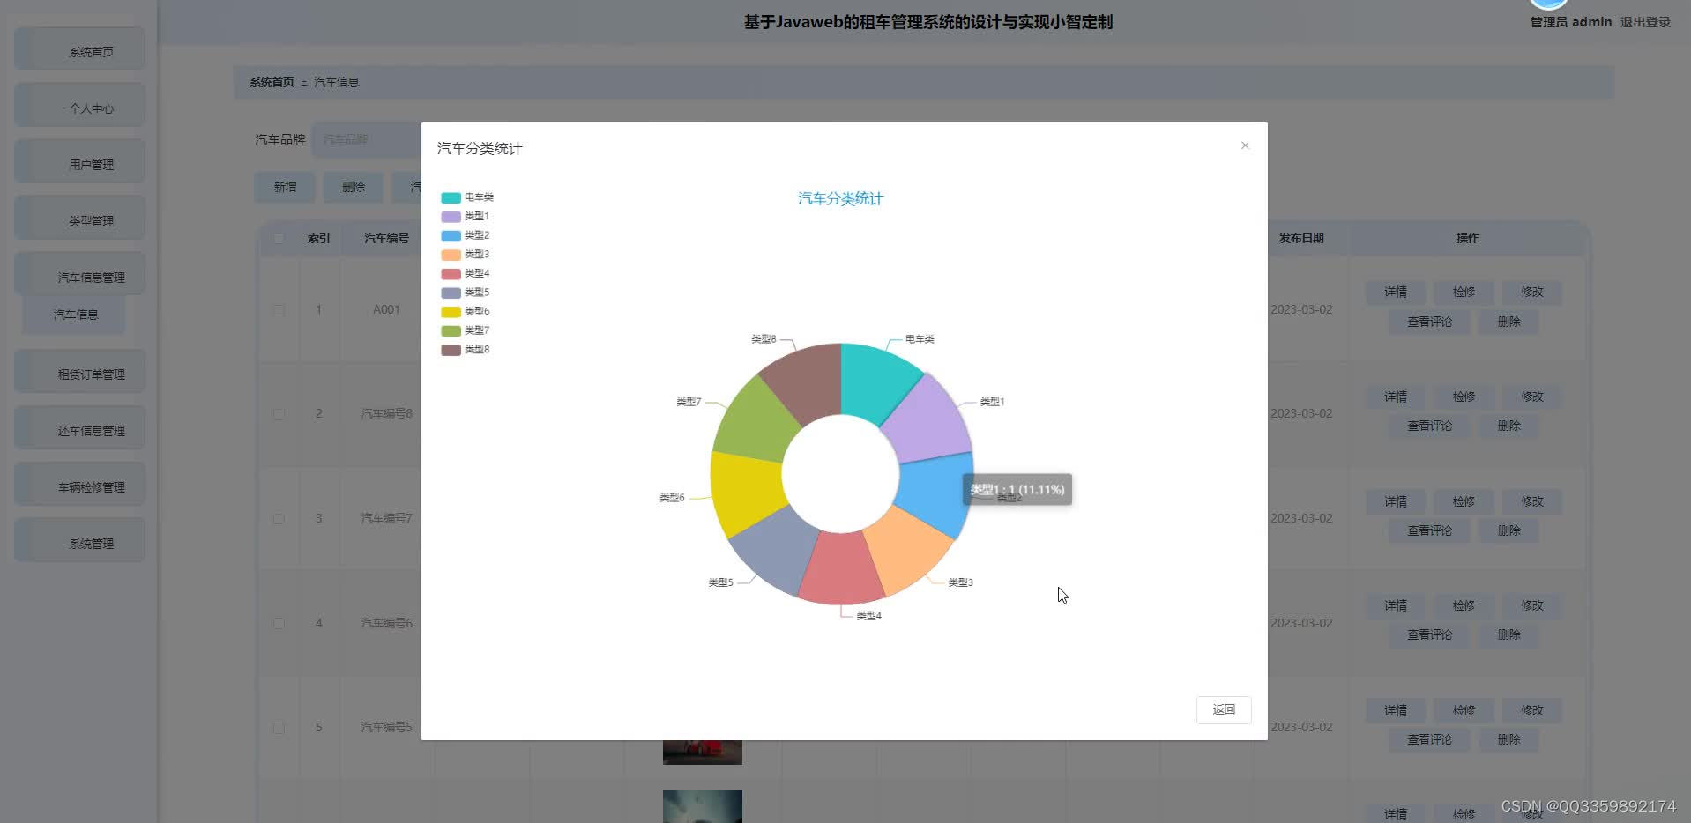Viewport: 1691px width, 823px height.
Task: Expand 车辆检修管理 in the sidebar
Action: coord(79,485)
